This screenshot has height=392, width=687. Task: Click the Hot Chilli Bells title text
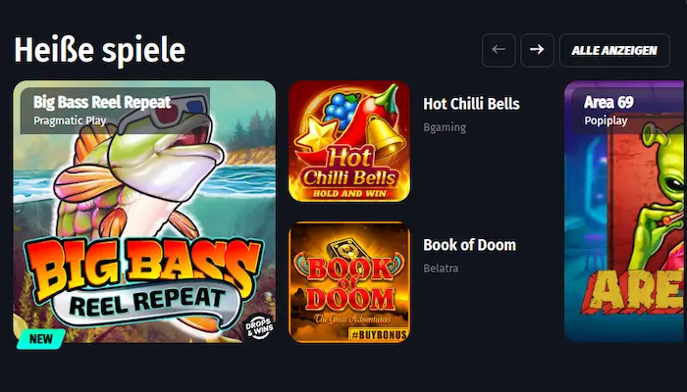click(x=471, y=104)
